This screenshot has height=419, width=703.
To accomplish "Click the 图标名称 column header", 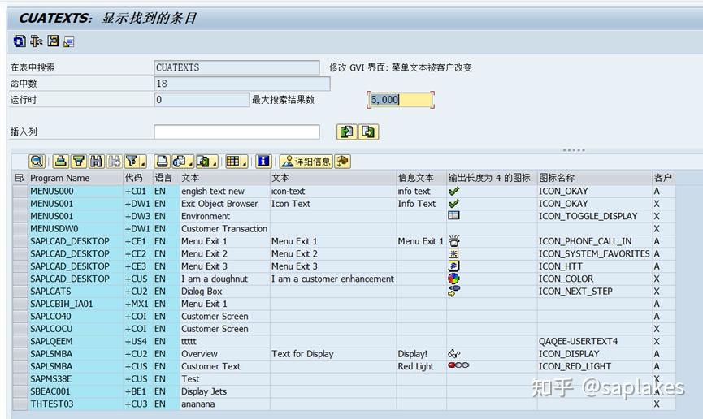I will pos(594,178).
